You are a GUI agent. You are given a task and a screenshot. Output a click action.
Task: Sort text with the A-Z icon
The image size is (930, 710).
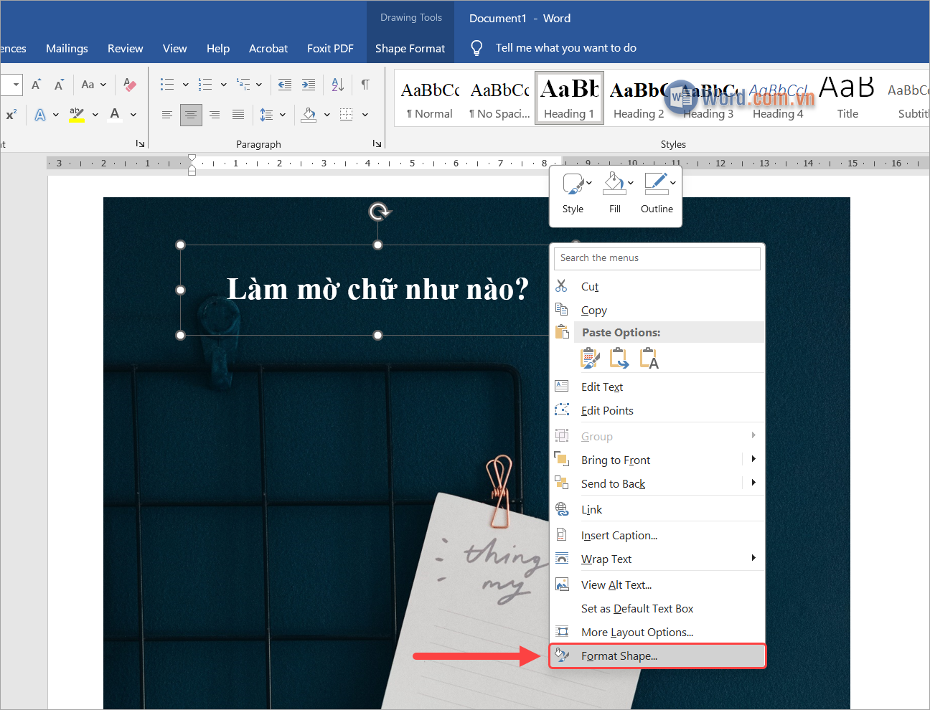click(338, 85)
